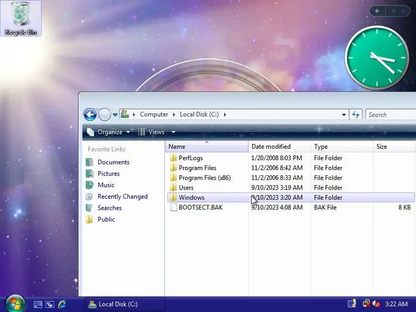Click the greyed Forward arrow button
Viewport: 416px width, 312px height.
[105, 114]
